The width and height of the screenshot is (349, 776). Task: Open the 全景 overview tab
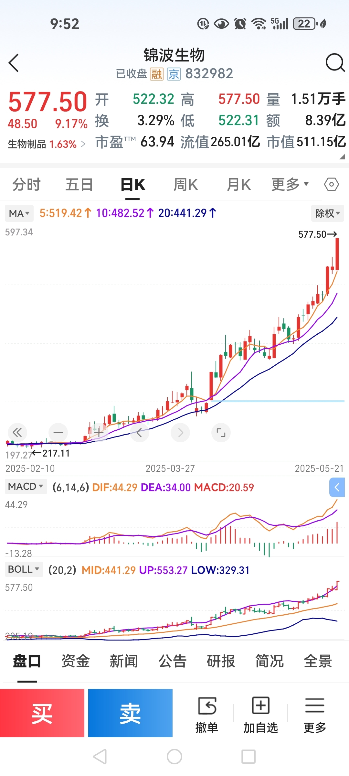tap(318, 661)
